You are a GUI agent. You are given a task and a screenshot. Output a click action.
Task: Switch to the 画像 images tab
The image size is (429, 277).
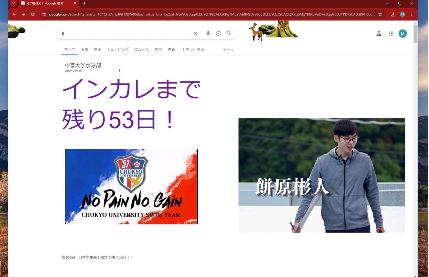84,49
